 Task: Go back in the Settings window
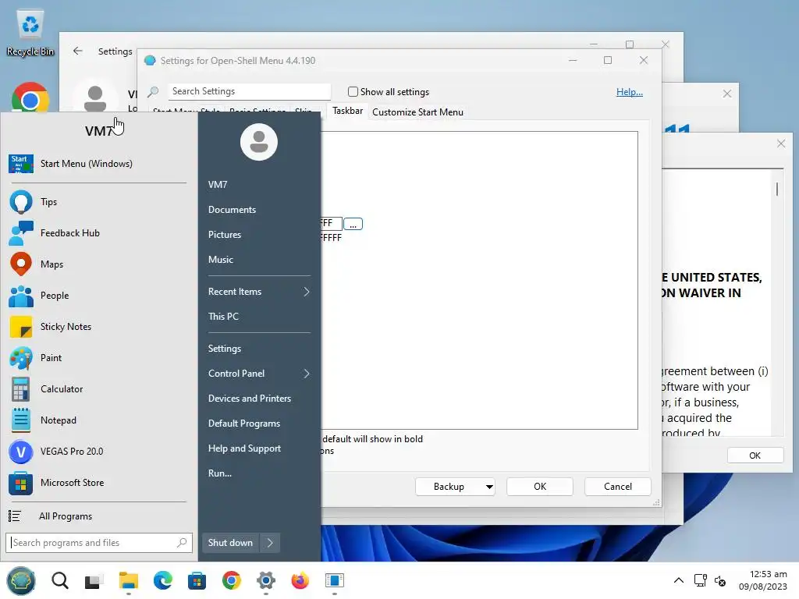pyautogui.click(x=77, y=51)
